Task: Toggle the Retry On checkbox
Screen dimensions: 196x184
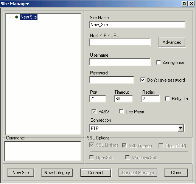Action: point(167,99)
